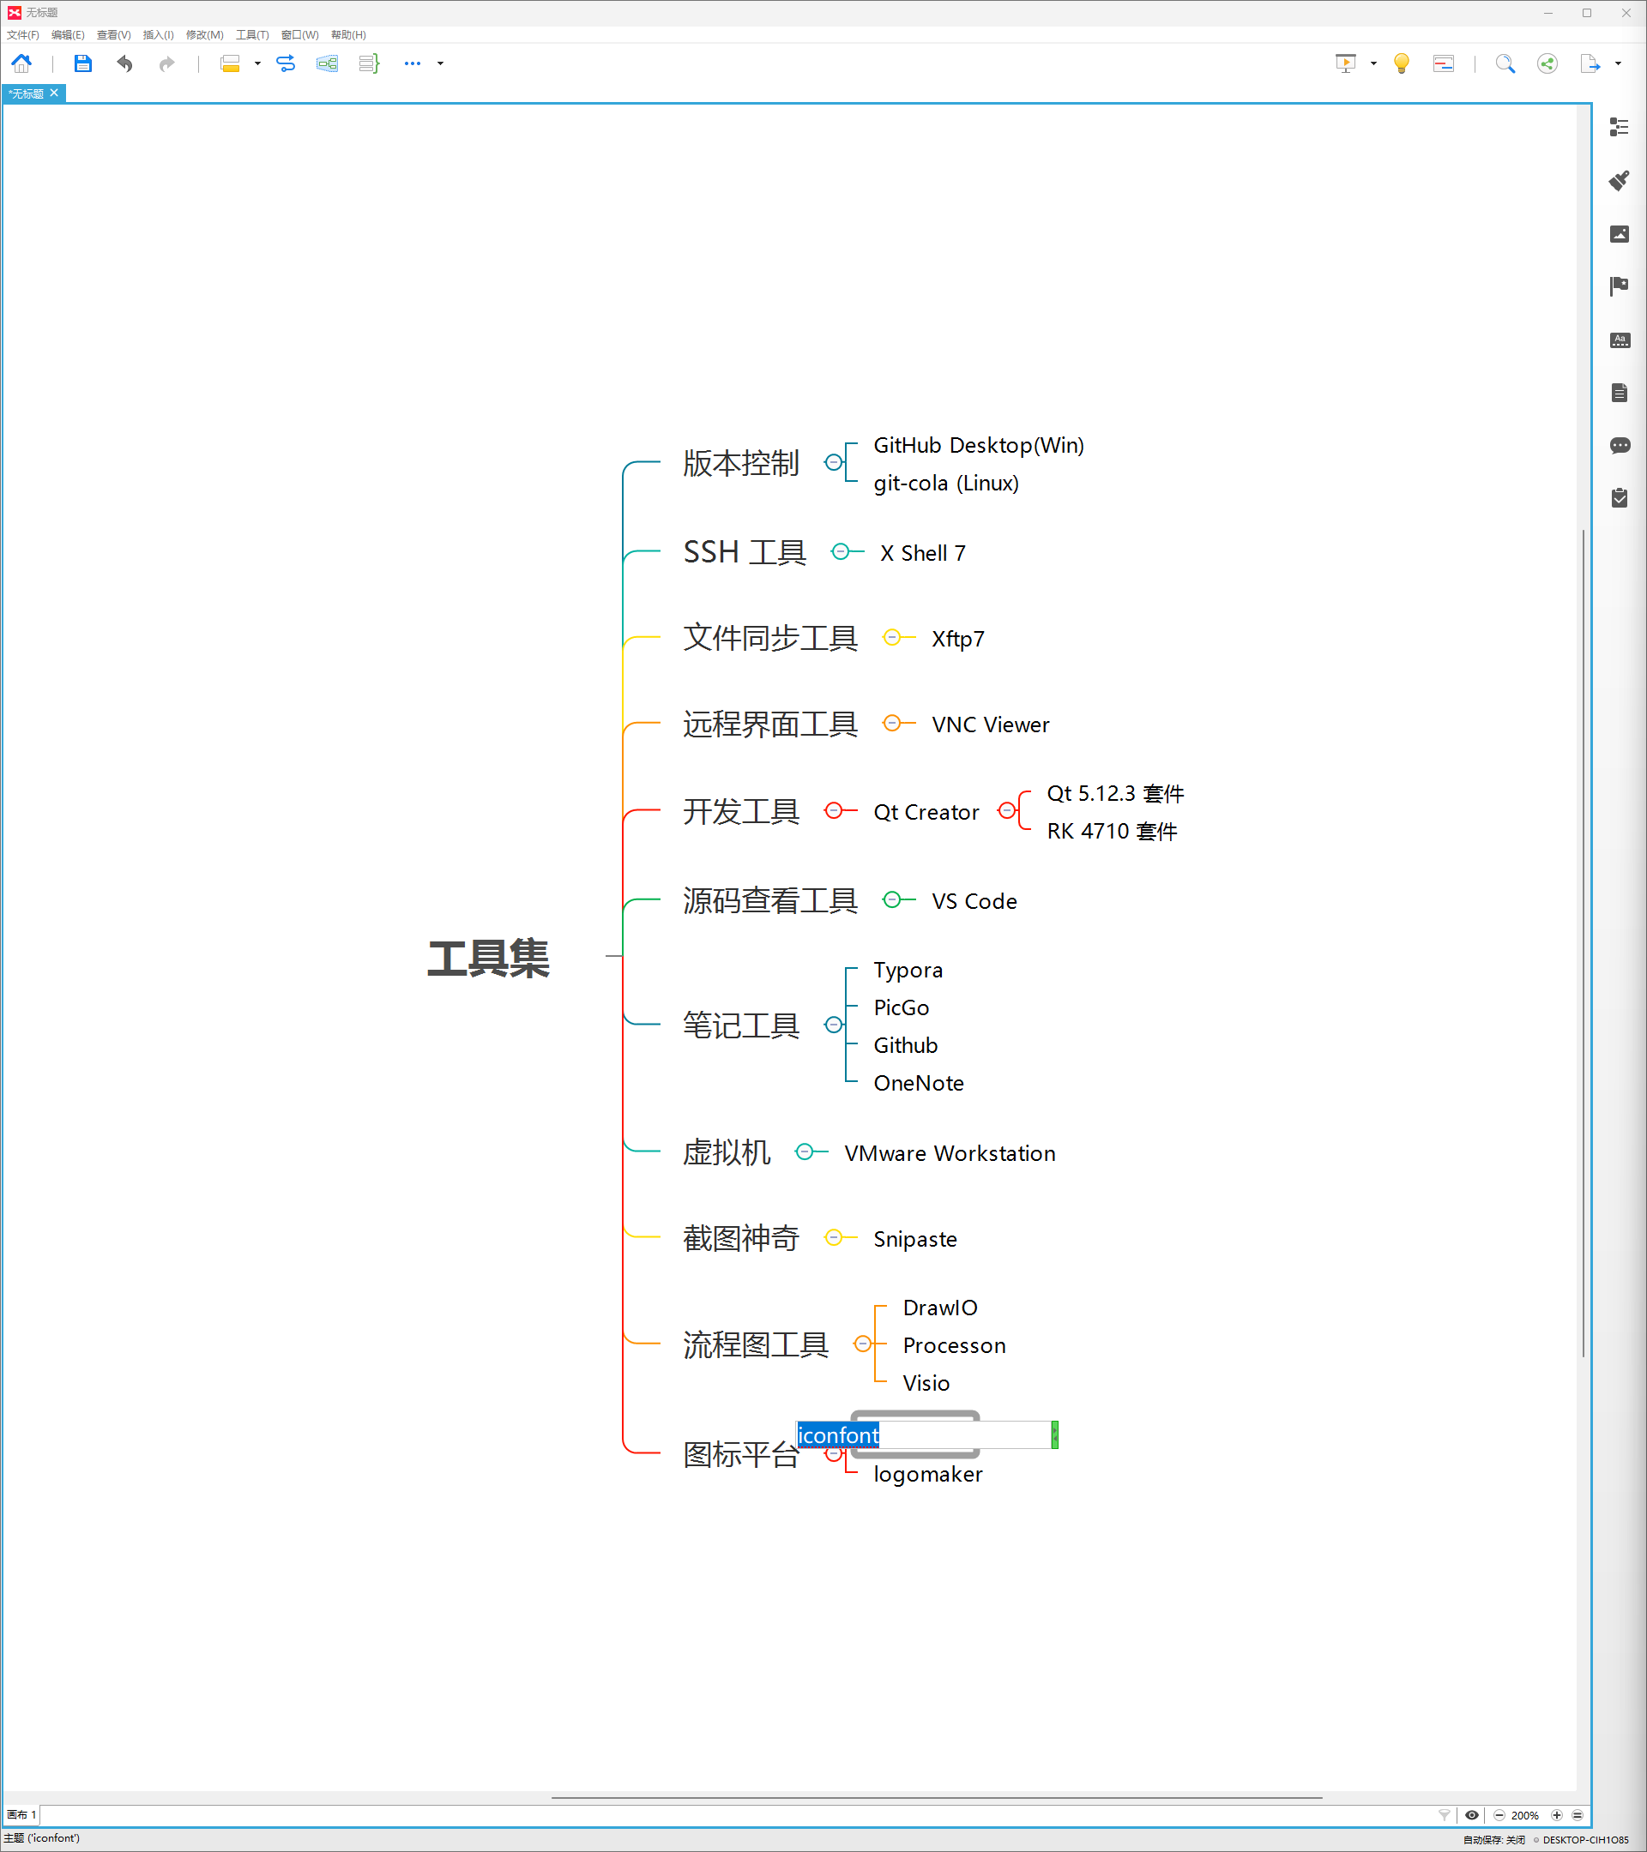1647x1852 pixels.
Task: Collapse the 文件同步工具 branch
Action: [892, 638]
